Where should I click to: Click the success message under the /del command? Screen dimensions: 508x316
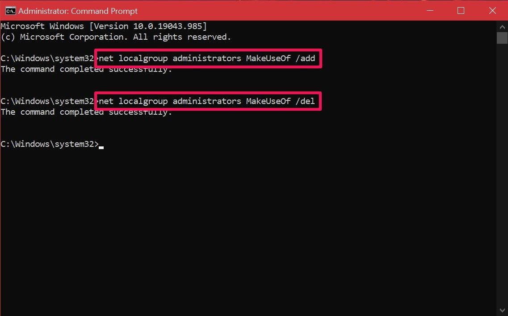tap(86, 112)
